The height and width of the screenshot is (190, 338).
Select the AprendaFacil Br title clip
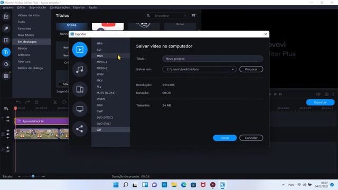click(x=42, y=121)
